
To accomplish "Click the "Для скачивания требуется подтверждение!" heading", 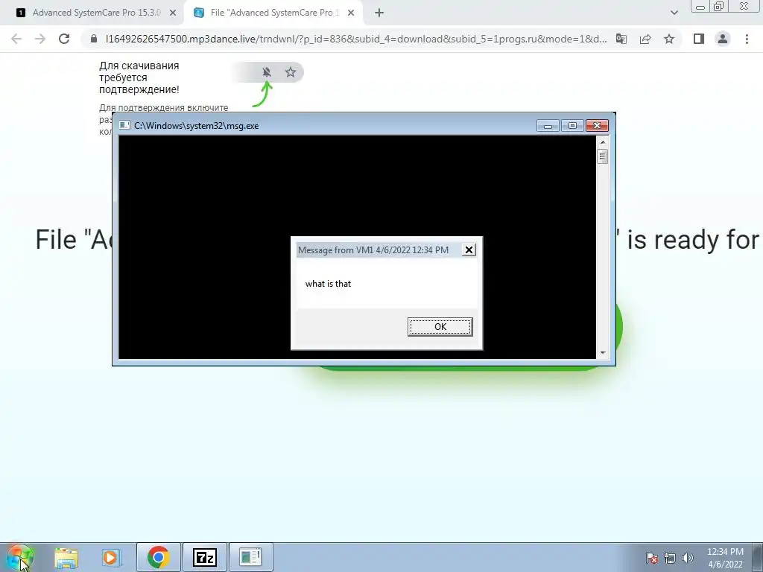I will tap(139, 77).
